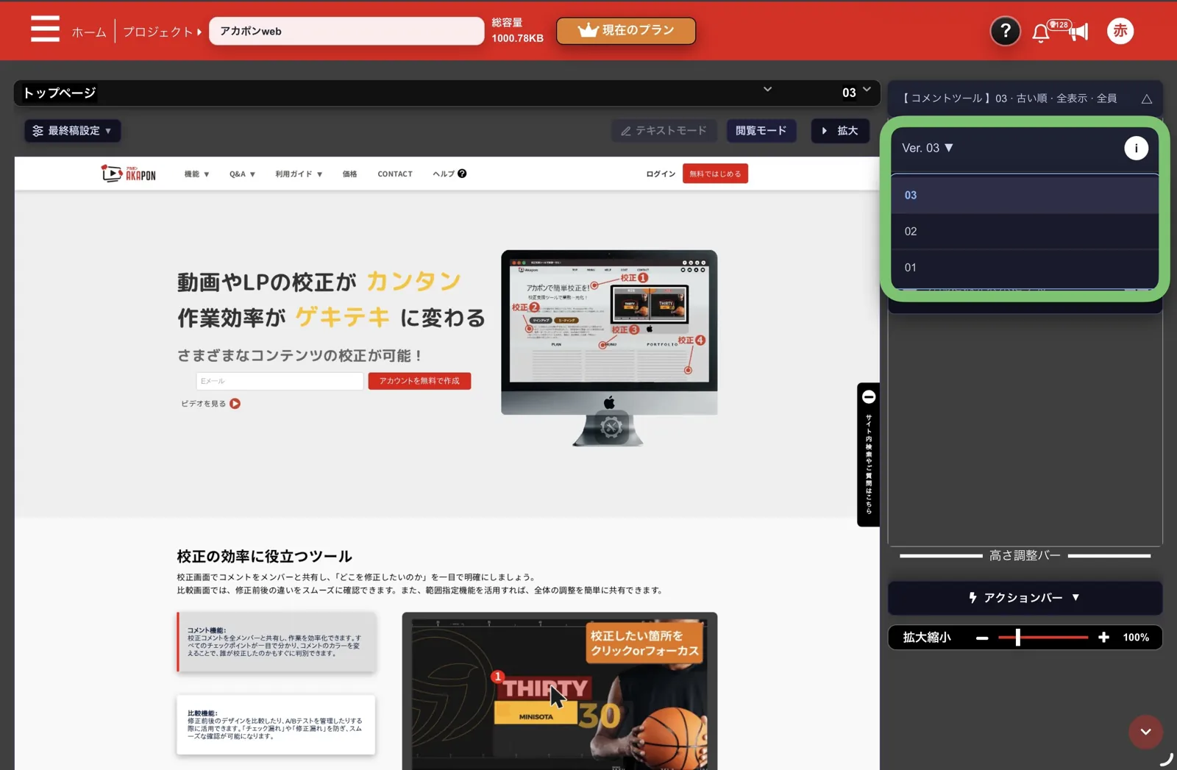Click ログイン in the preview site

pos(661,174)
